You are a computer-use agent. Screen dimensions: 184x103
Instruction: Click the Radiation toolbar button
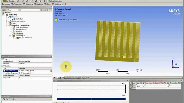pos(39,4)
